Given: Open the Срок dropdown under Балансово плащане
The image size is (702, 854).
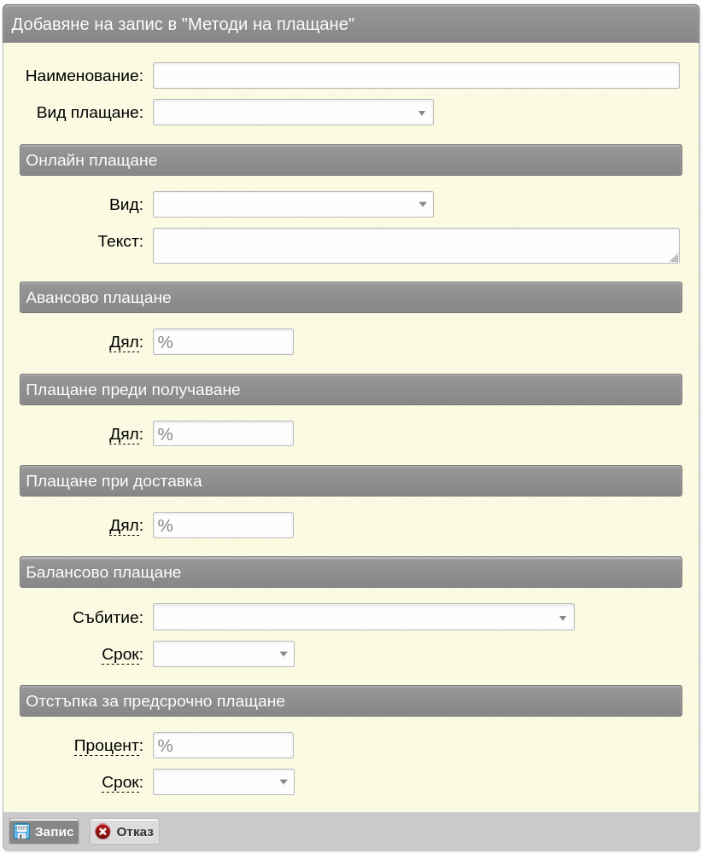Looking at the screenshot, I should [224, 654].
